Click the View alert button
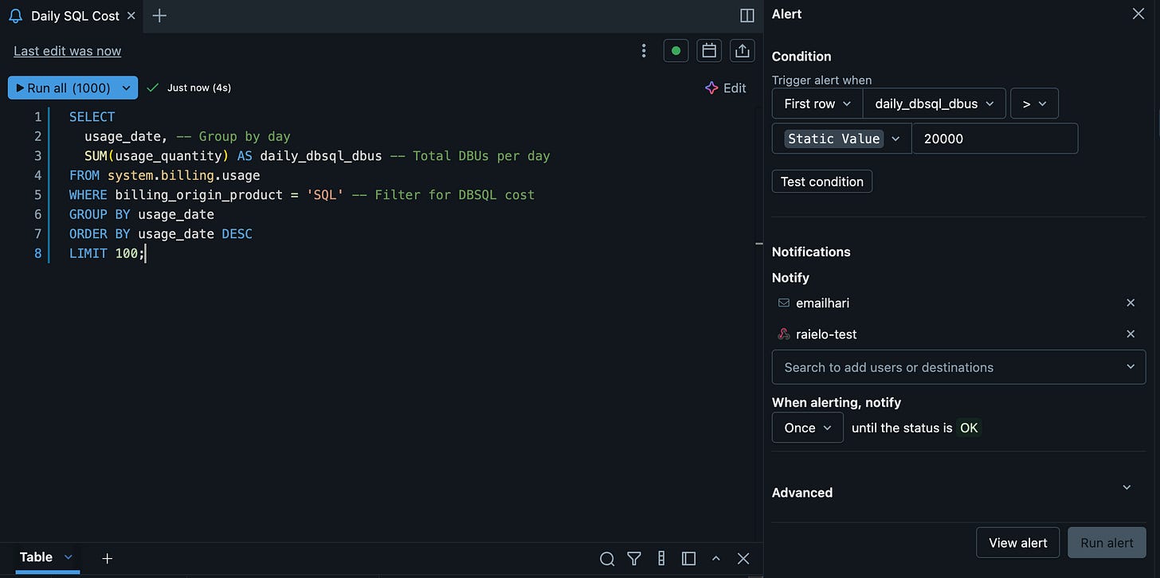The width and height of the screenshot is (1160, 578). point(1017,543)
